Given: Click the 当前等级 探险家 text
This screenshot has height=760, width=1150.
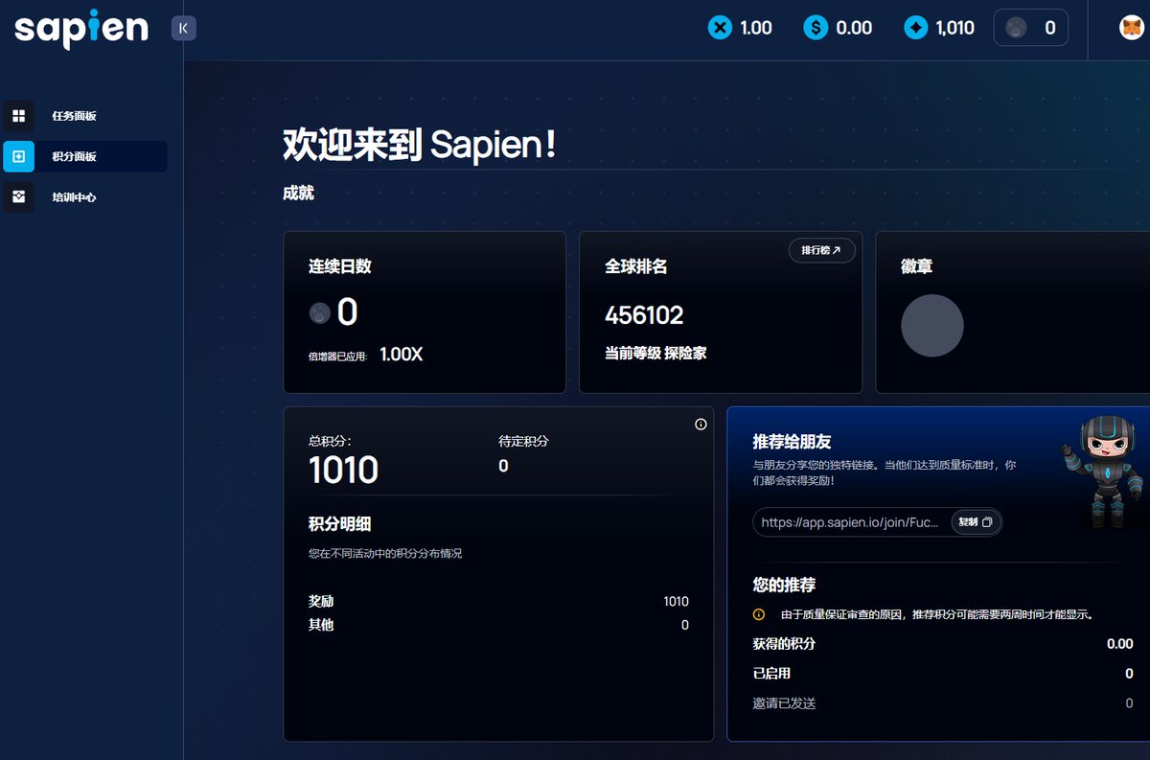Looking at the screenshot, I should [655, 353].
